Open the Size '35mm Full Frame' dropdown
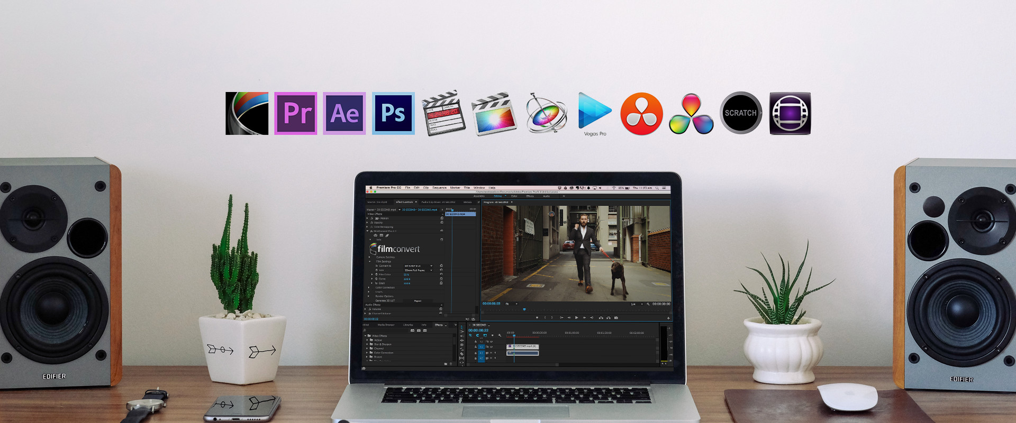Viewport: 1016px width, 423px height. 418,270
